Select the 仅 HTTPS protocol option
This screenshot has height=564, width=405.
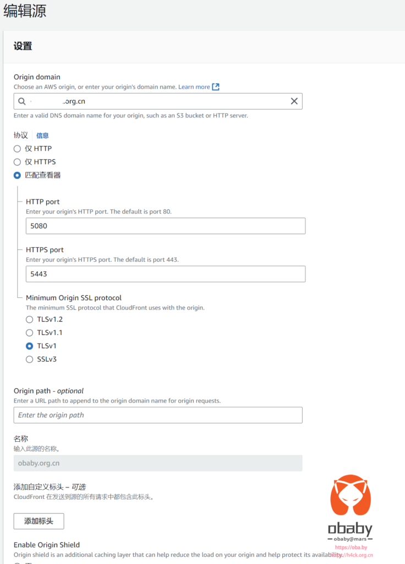[17, 161]
